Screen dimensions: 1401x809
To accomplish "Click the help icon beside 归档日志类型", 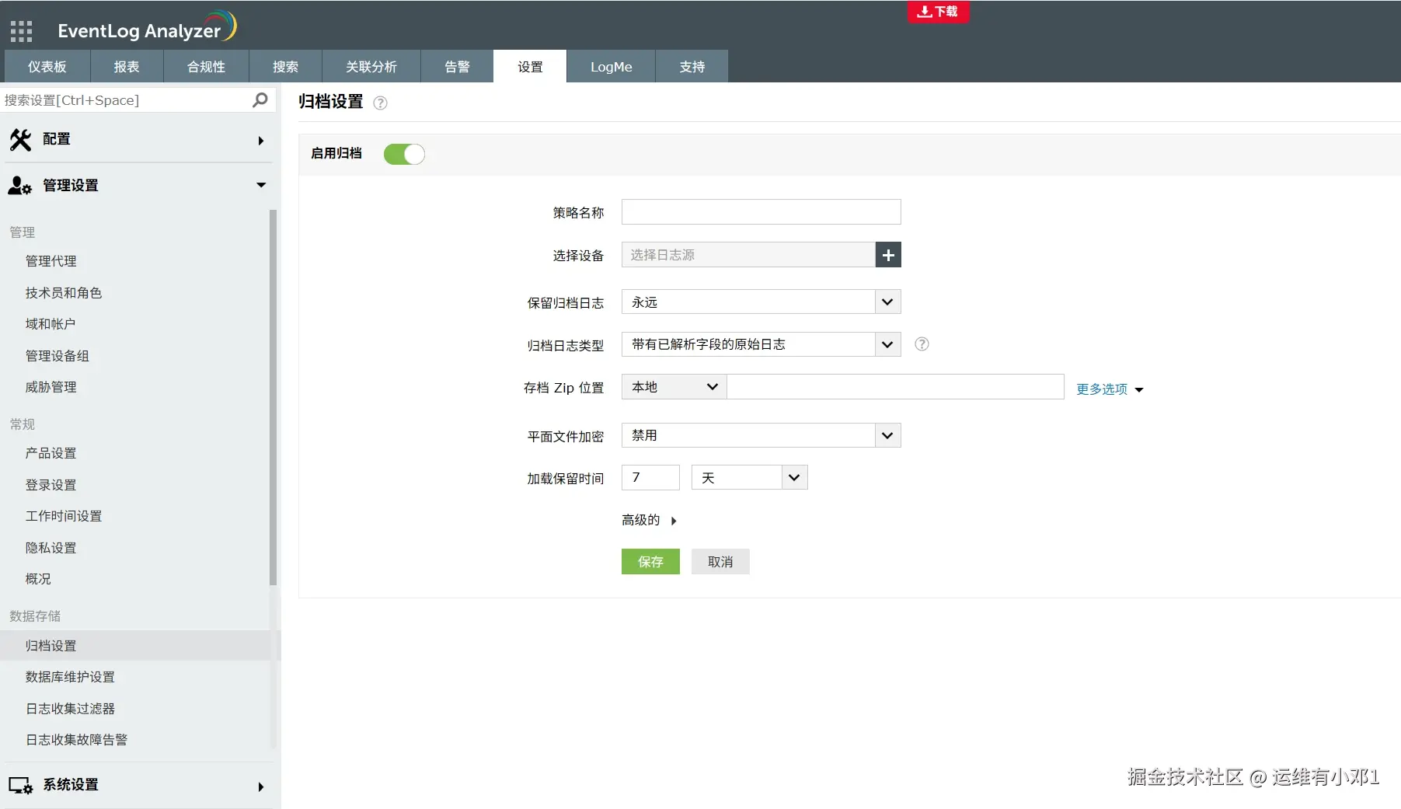I will click(922, 344).
